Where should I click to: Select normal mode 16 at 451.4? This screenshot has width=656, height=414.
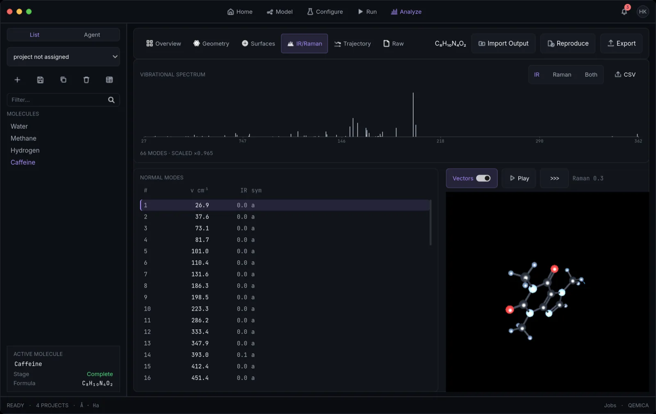pyautogui.click(x=285, y=378)
